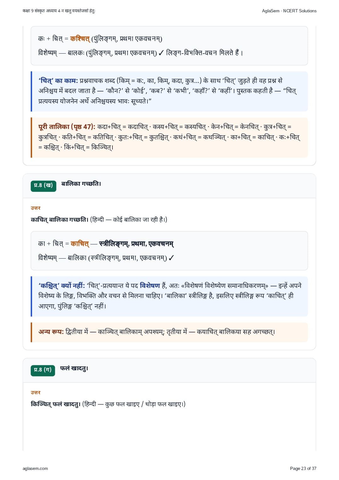Click the 'चित्' का काम blue callout heading

pos(58,81)
